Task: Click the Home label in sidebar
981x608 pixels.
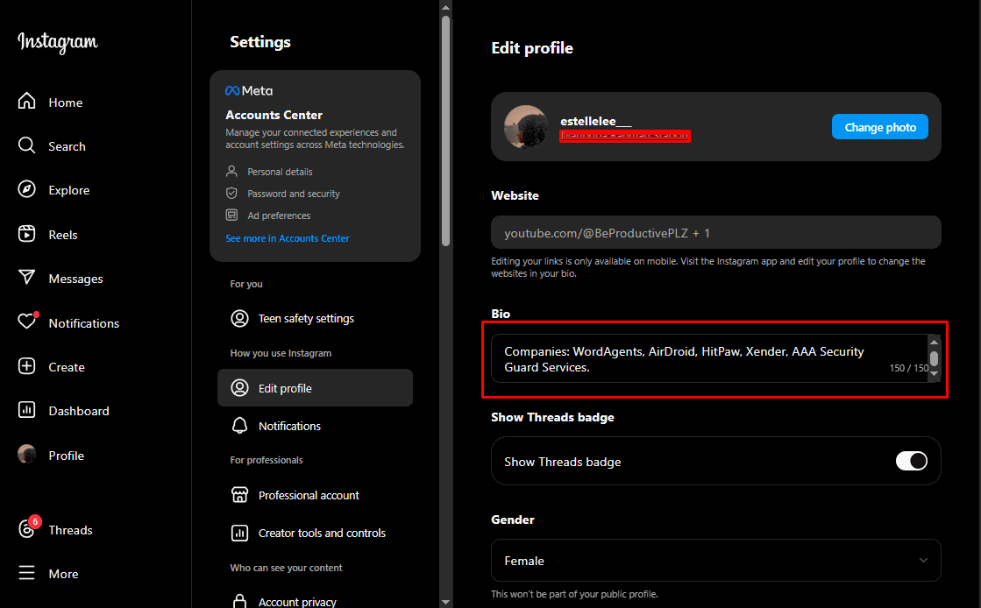Action: point(66,103)
